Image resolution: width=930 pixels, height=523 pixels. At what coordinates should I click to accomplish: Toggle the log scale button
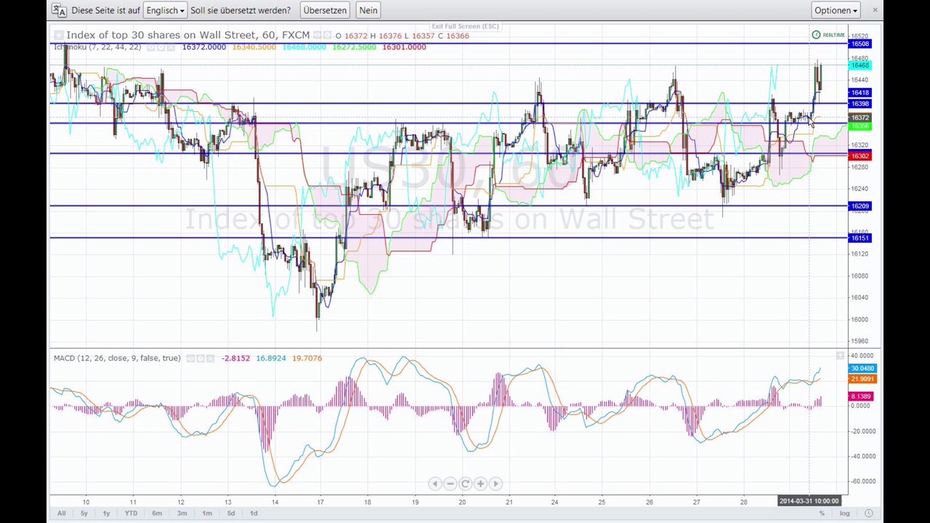844,514
